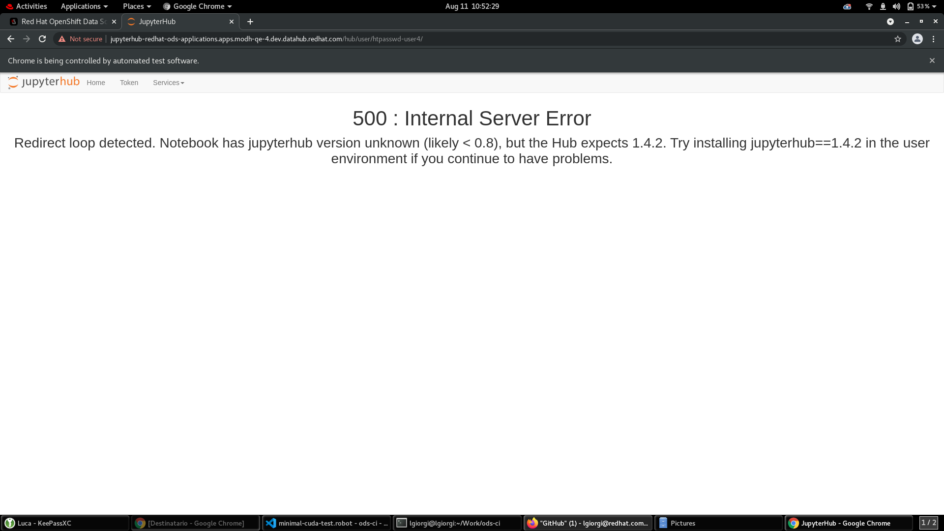
Task: Close the JupyterHub tab
Action: 232,22
